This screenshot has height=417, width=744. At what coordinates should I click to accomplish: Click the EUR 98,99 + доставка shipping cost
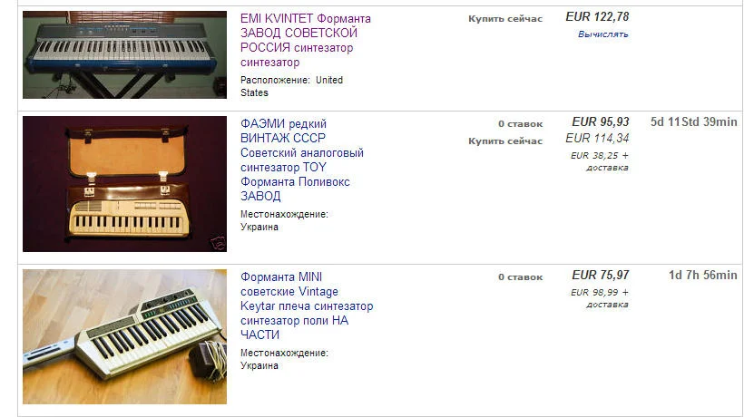pyautogui.click(x=600, y=298)
